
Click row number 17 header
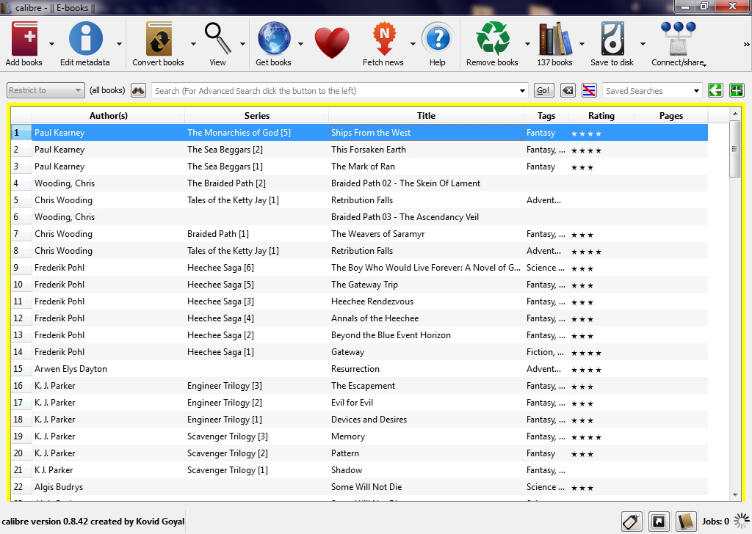pyautogui.click(x=21, y=403)
